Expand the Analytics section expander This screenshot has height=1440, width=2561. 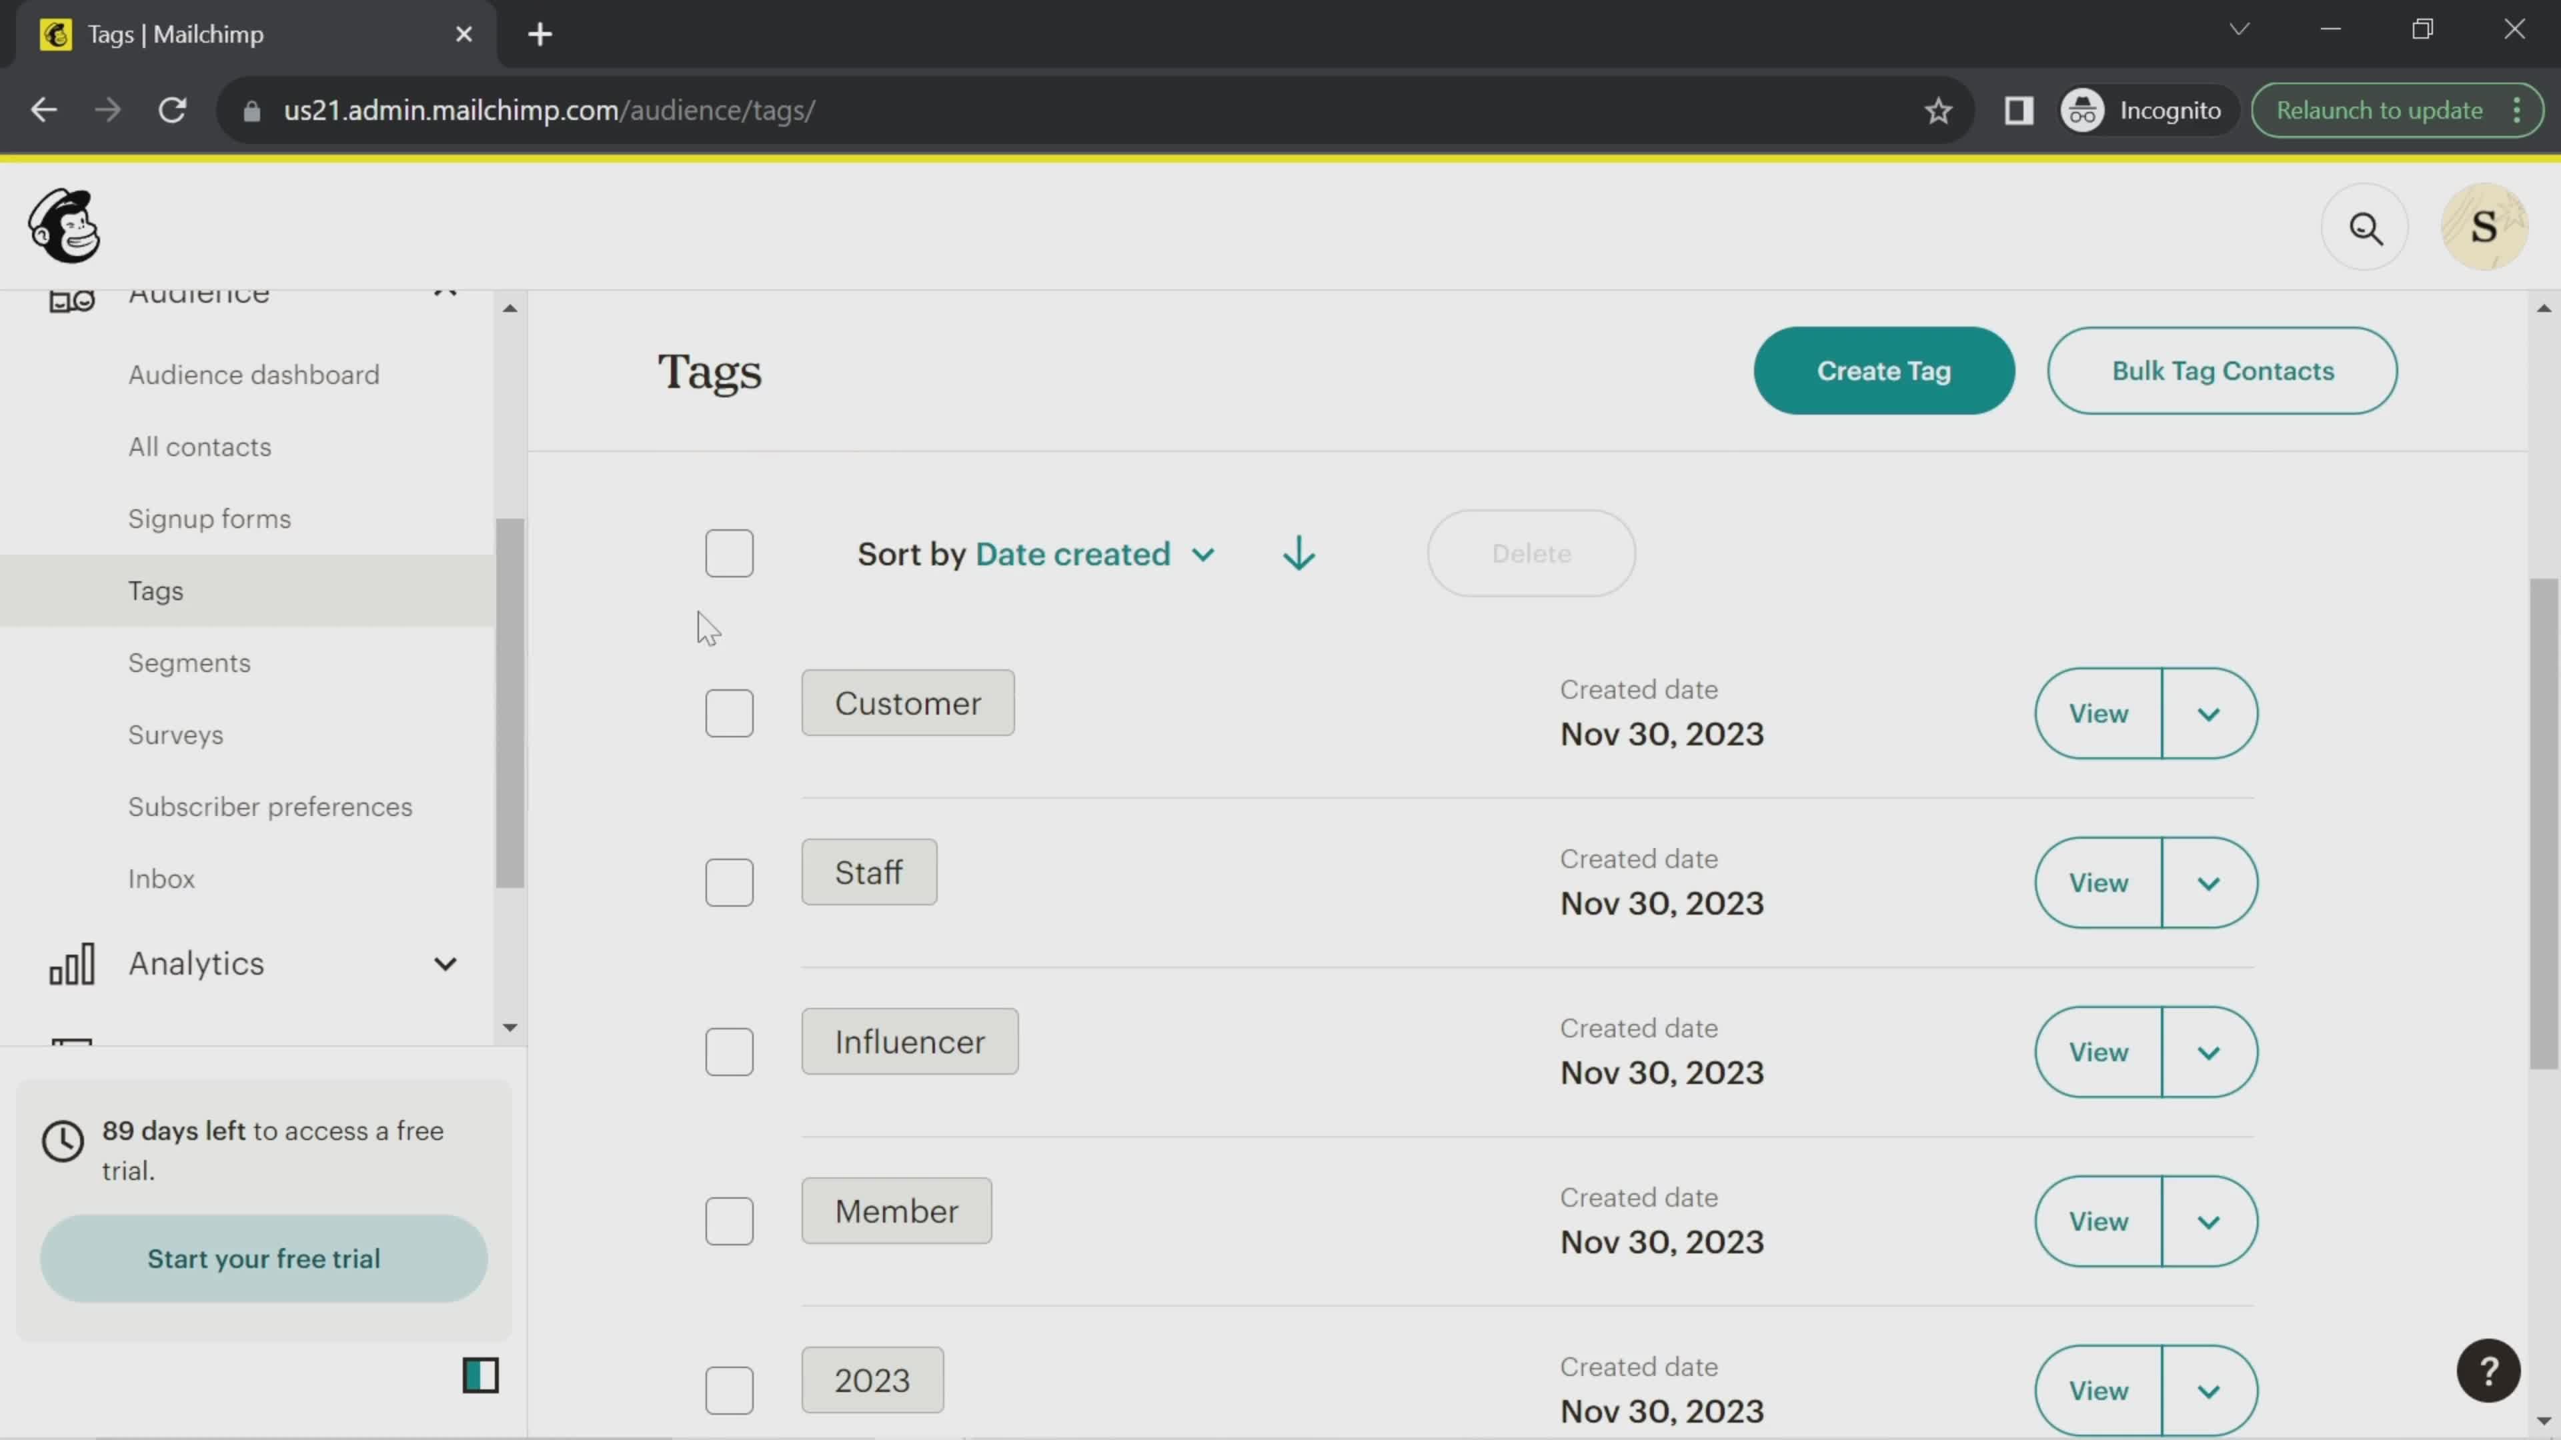pos(444,962)
